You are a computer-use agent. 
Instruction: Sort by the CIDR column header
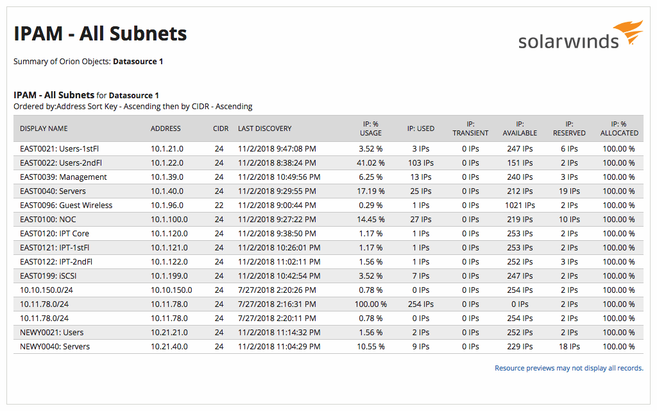pyautogui.click(x=220, y=128)
